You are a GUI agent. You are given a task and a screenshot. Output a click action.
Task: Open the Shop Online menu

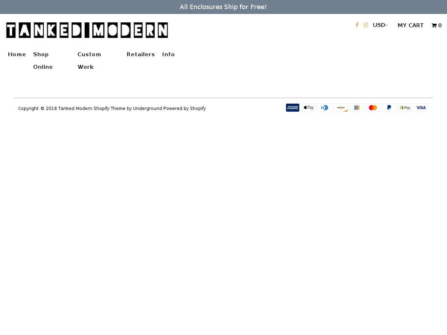(x=43, y=60)
